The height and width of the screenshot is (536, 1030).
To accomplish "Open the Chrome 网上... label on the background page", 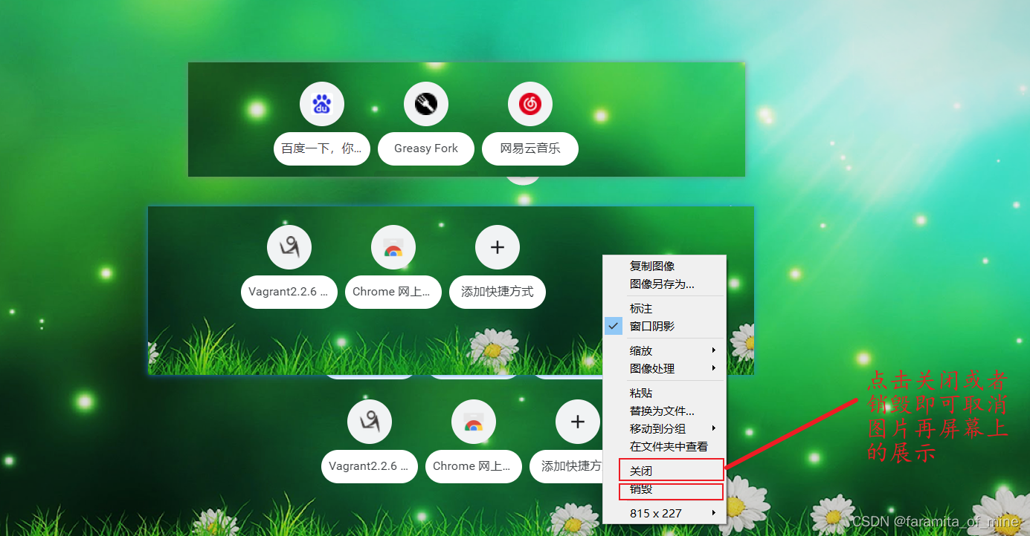I will click(474, 466).
